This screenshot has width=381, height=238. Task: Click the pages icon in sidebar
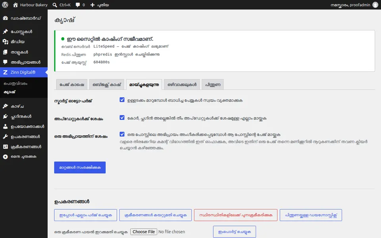(5, 52)
